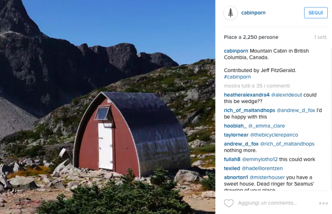Open the @thebicyclerepairco mention

point(274,135)
